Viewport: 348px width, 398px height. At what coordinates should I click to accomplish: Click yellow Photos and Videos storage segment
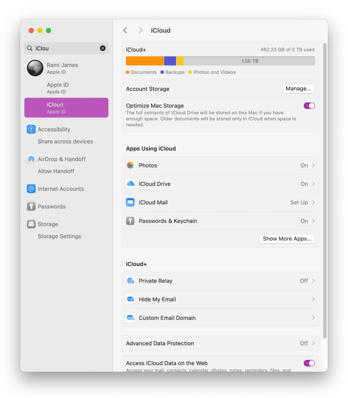click(180, 61)
